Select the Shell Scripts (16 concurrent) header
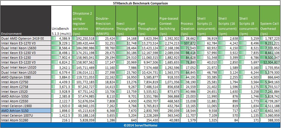This screenshot has height=128, width=281. point(228,21)
